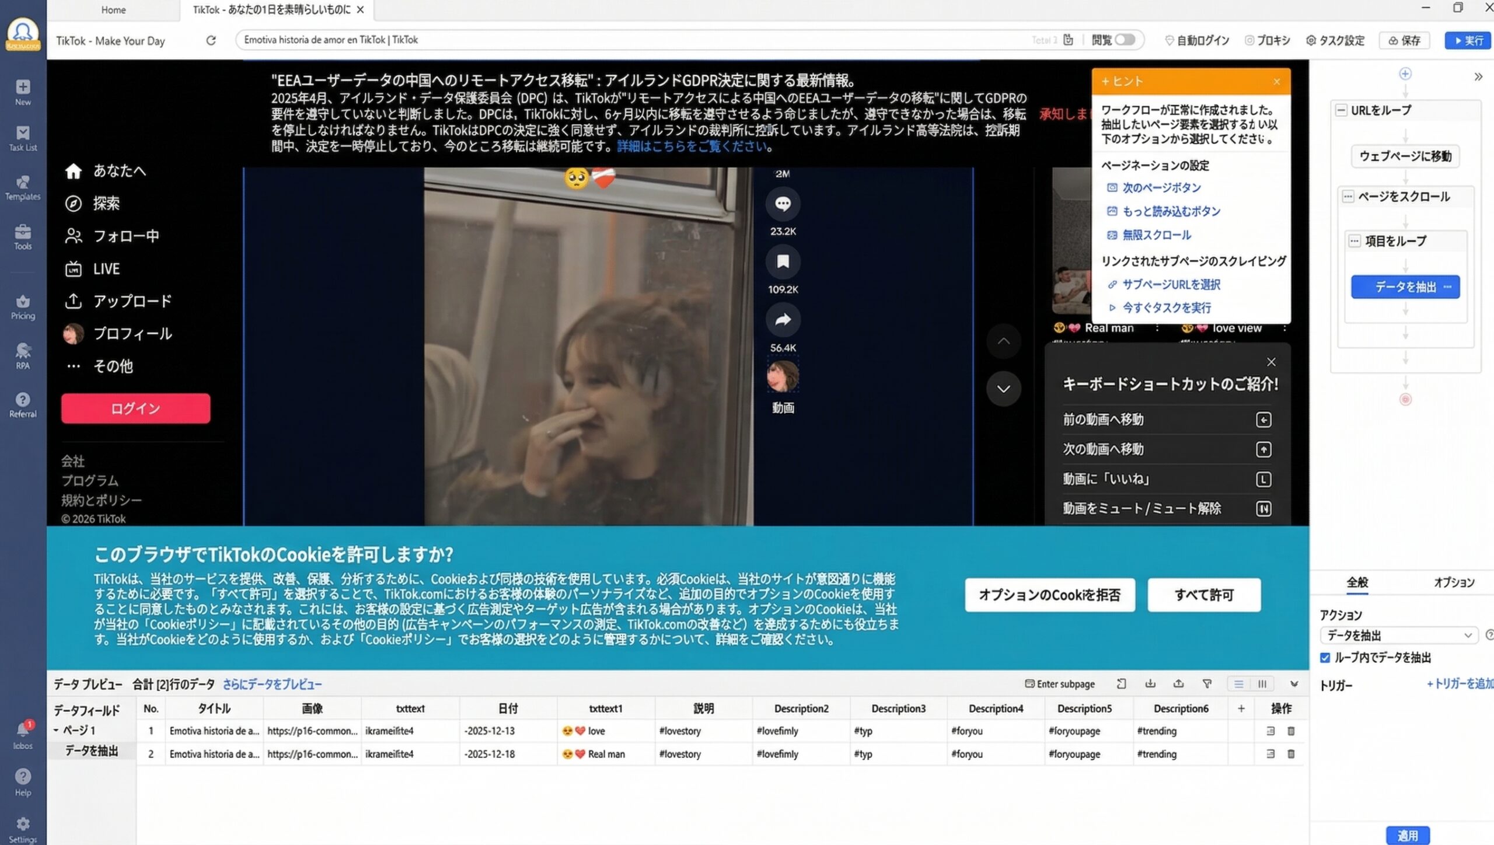Switch preview to column view layout
1494x845 pixels.
[x=1262, y=683]
